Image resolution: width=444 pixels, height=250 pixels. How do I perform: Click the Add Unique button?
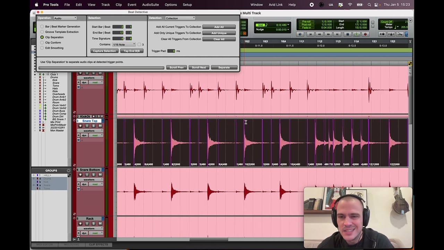coord(219,33)
